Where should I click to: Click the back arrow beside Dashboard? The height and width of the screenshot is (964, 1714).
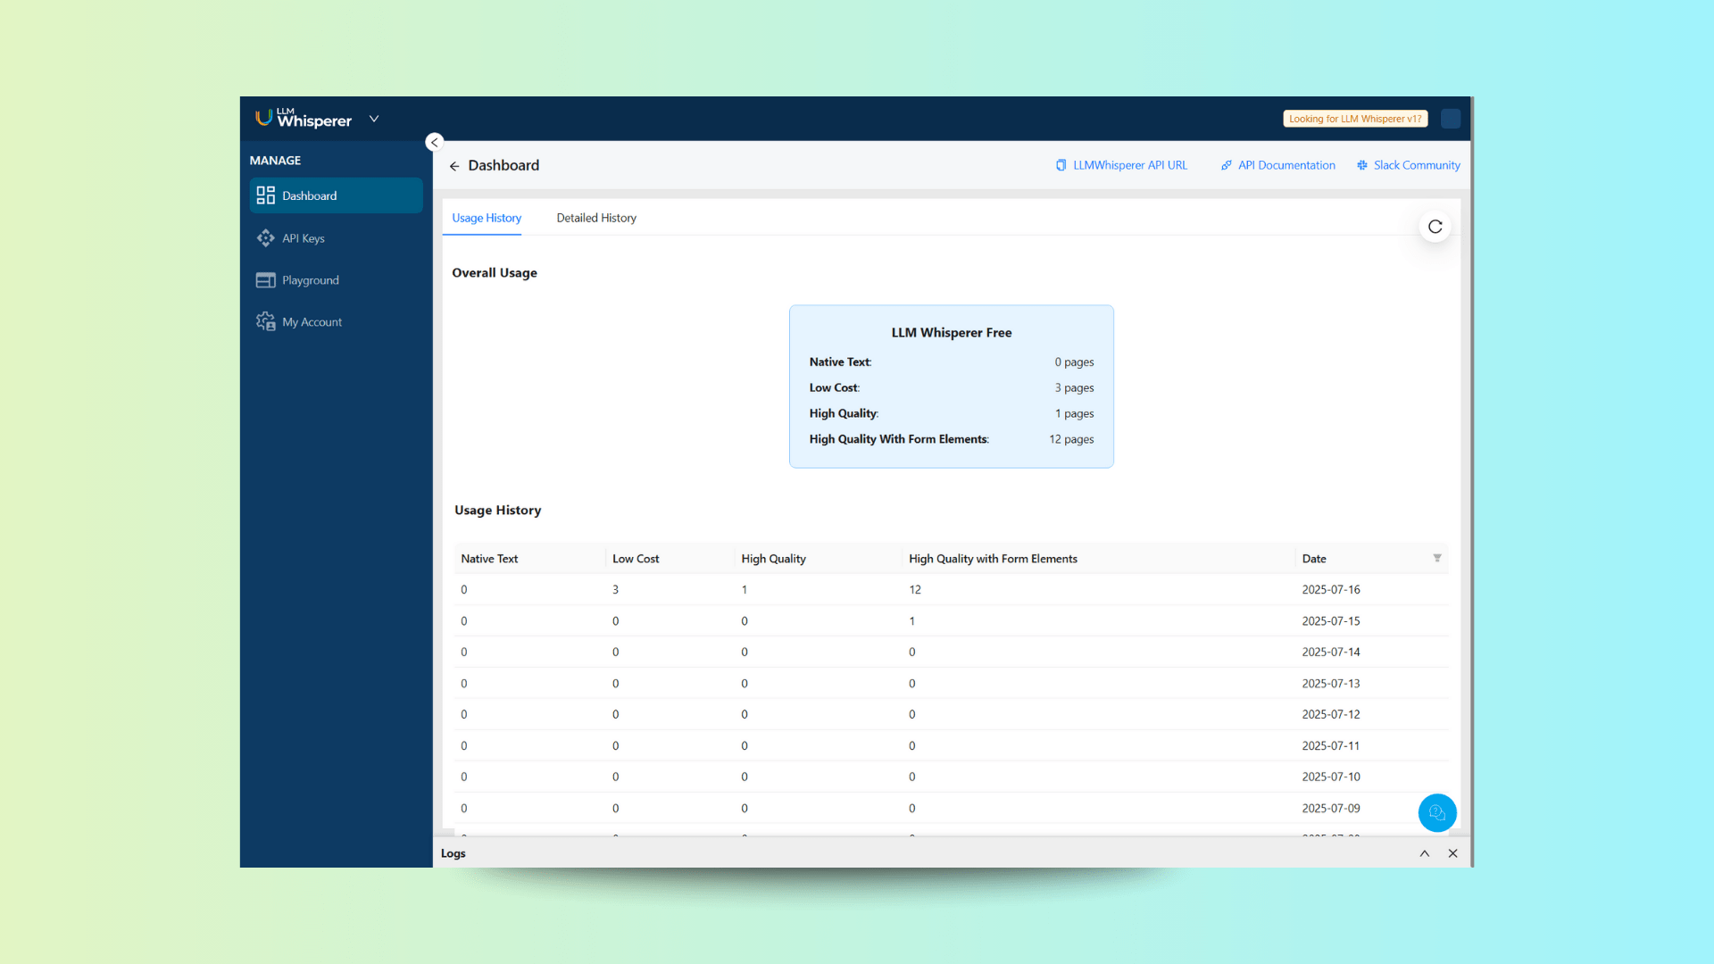(454, 166)
